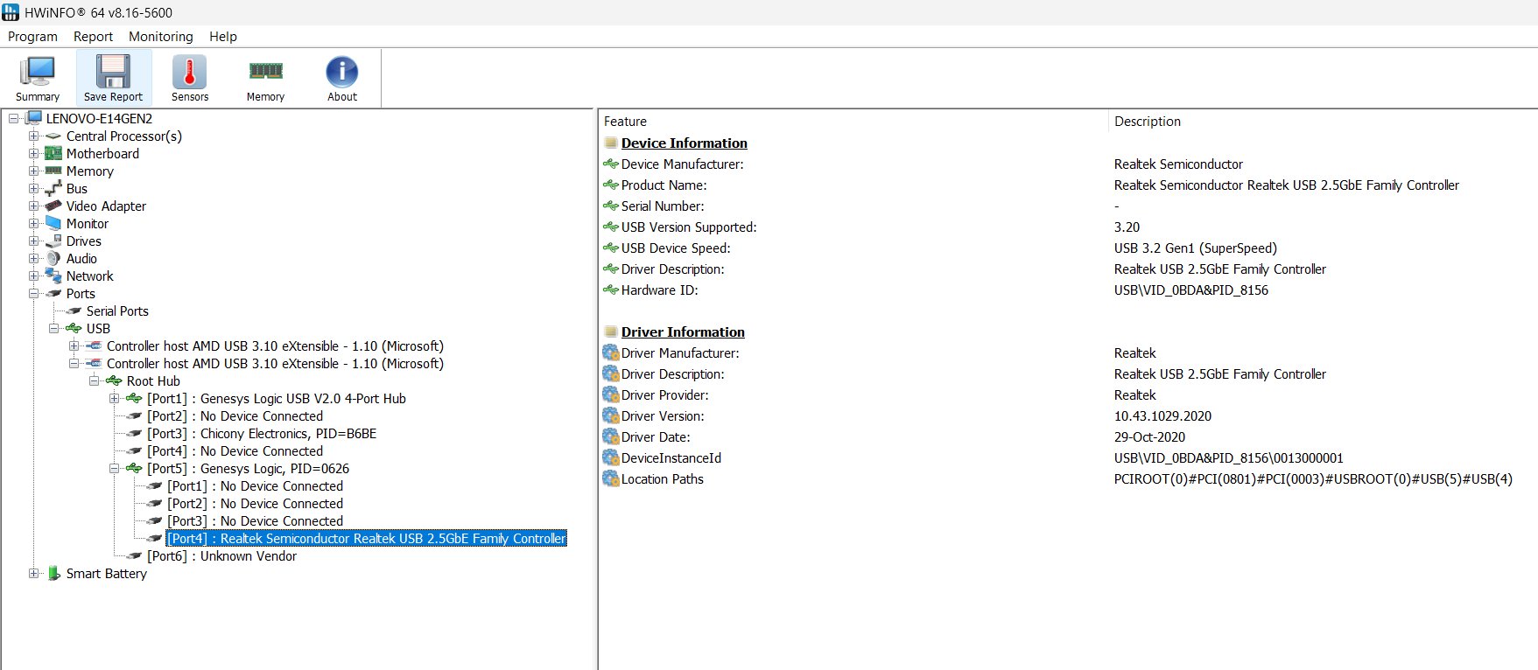Click the Feature column header
The image size is (1538, 670).
pyautogui.click(x=853, y=122)
